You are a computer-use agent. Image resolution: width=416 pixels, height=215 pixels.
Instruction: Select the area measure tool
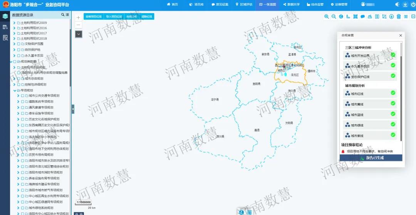point(355,17)
